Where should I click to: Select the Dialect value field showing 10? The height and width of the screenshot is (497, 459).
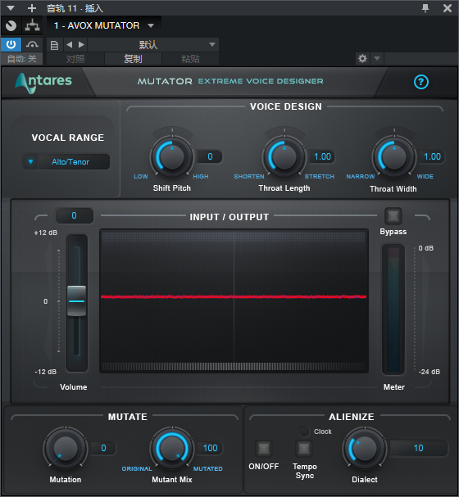coord(419,448)
